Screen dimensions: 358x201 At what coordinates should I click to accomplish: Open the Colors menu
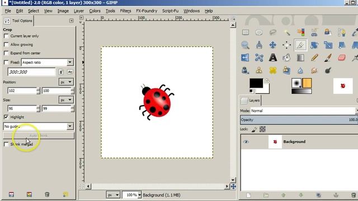[95, 11]
